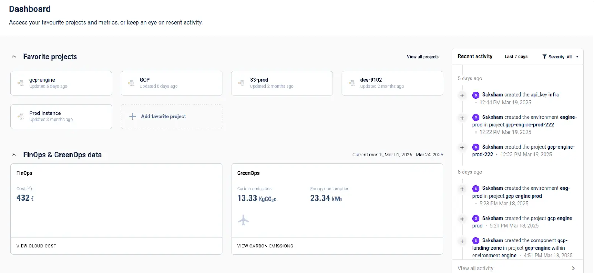Click the airplane icon in GreenOps card
594x273 pixels.
coord(244,220)
